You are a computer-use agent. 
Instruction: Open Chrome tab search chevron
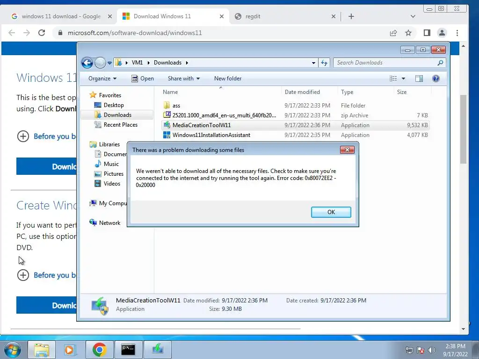(413, 16)
